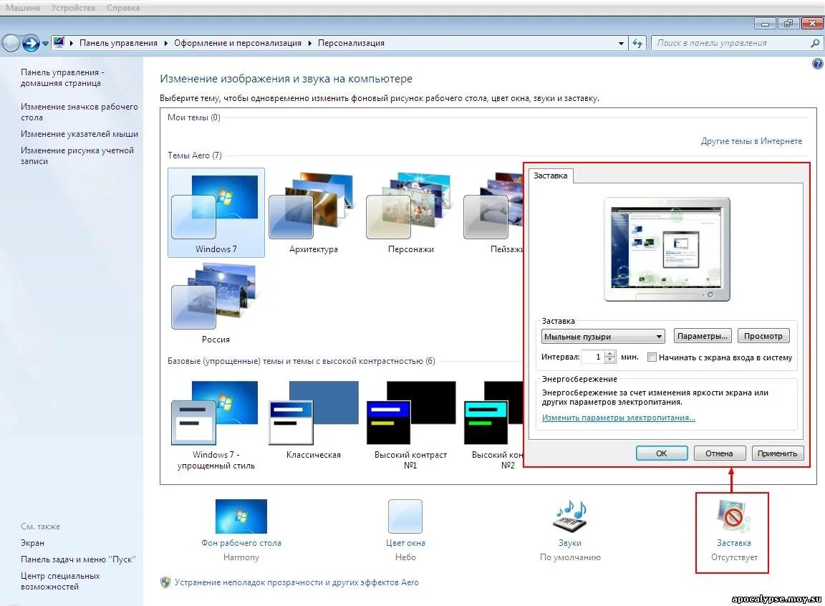Viewport: 825px width, 606px height.
Task: Open the Экран link in sidebar
Action: pos(33,543)
